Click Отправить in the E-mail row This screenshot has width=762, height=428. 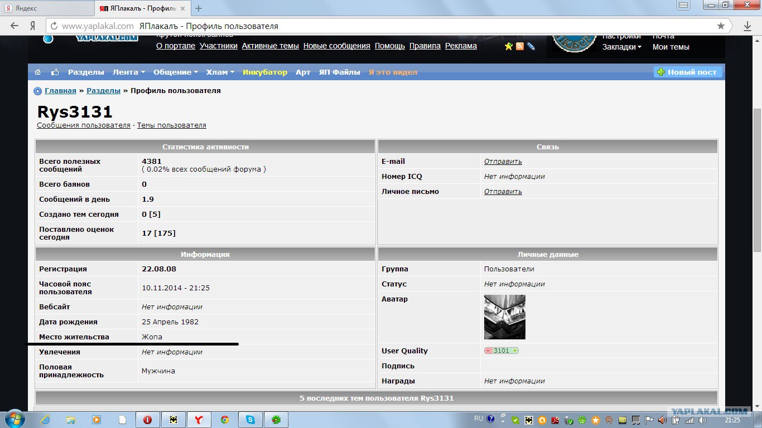[503, 161]
